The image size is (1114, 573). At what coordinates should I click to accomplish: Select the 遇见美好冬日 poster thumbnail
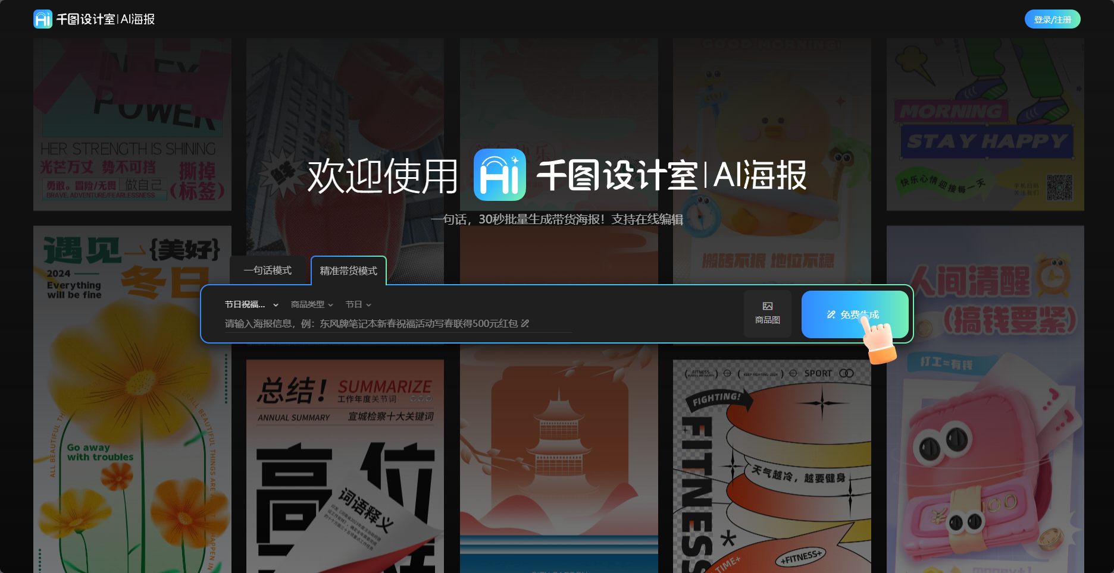(132, 398)
